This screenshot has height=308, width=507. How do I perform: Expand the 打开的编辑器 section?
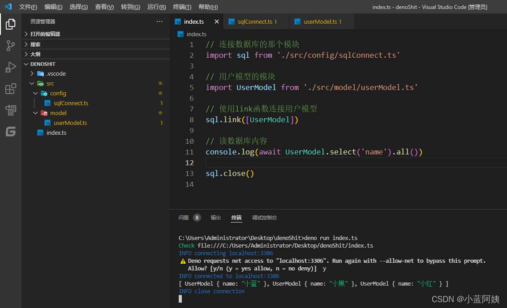point(26,34)
